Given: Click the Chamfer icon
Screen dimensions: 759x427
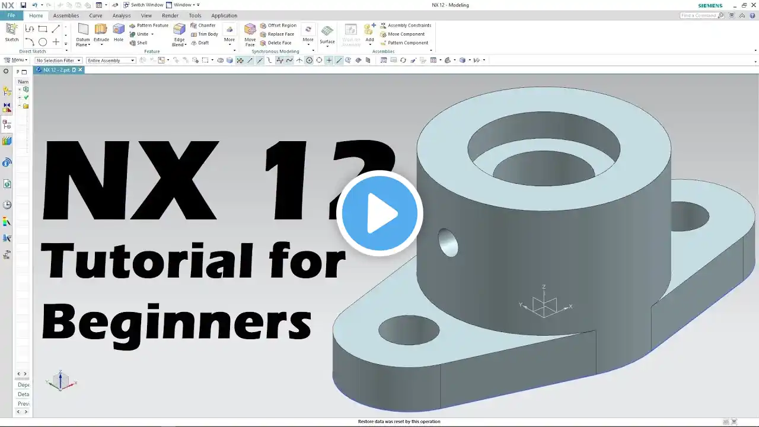Looking at the screenshot, I should (203, 26).
